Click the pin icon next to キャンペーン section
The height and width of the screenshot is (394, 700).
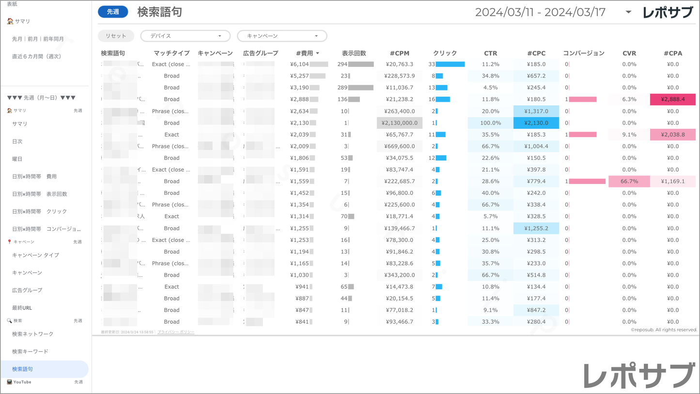coord(9,242)
